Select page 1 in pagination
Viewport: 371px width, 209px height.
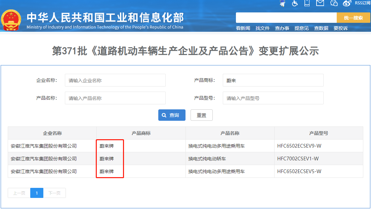[37, 193]
